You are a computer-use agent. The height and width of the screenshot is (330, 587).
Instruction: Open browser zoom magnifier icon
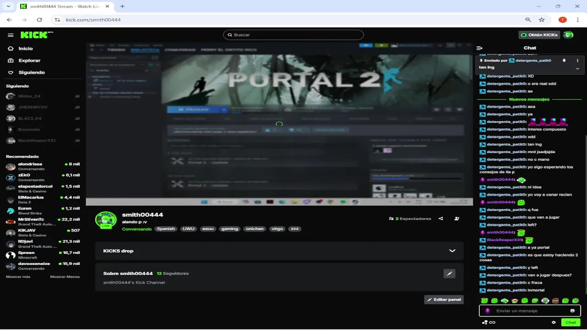pos(528,20)
